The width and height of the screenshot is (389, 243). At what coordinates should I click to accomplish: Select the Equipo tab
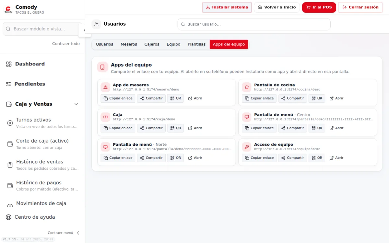tap(173, 44)
